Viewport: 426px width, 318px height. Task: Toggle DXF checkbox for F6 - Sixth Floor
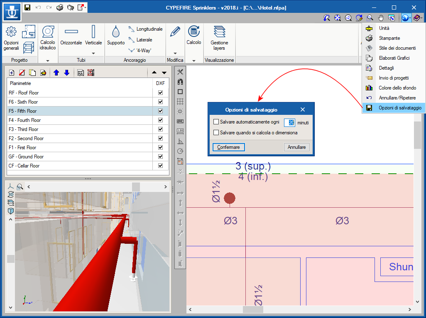pyautogui.click(x=161, y=102)
